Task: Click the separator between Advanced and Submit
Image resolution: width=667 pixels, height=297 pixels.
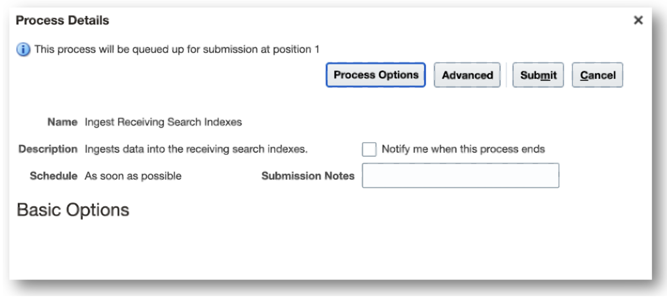Action: click(x=506, y=75)
